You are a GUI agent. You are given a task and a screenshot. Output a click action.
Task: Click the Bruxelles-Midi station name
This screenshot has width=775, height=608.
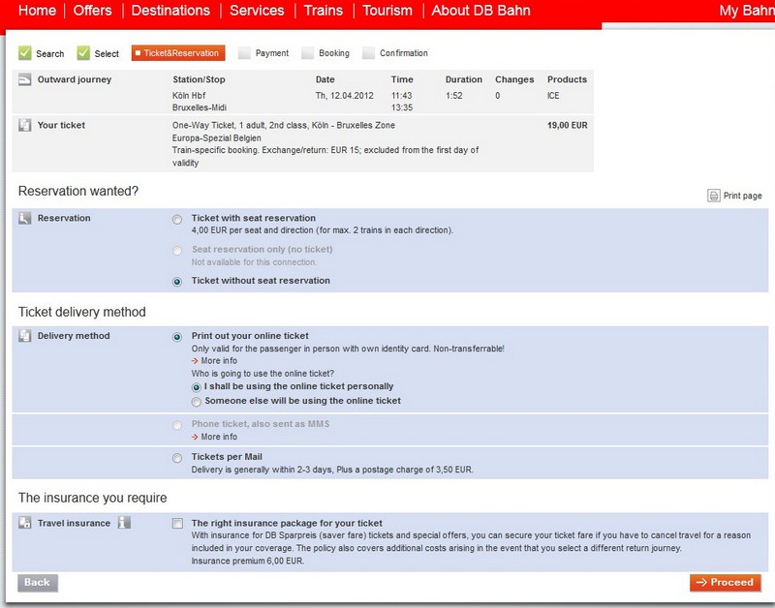pos(200,107)
